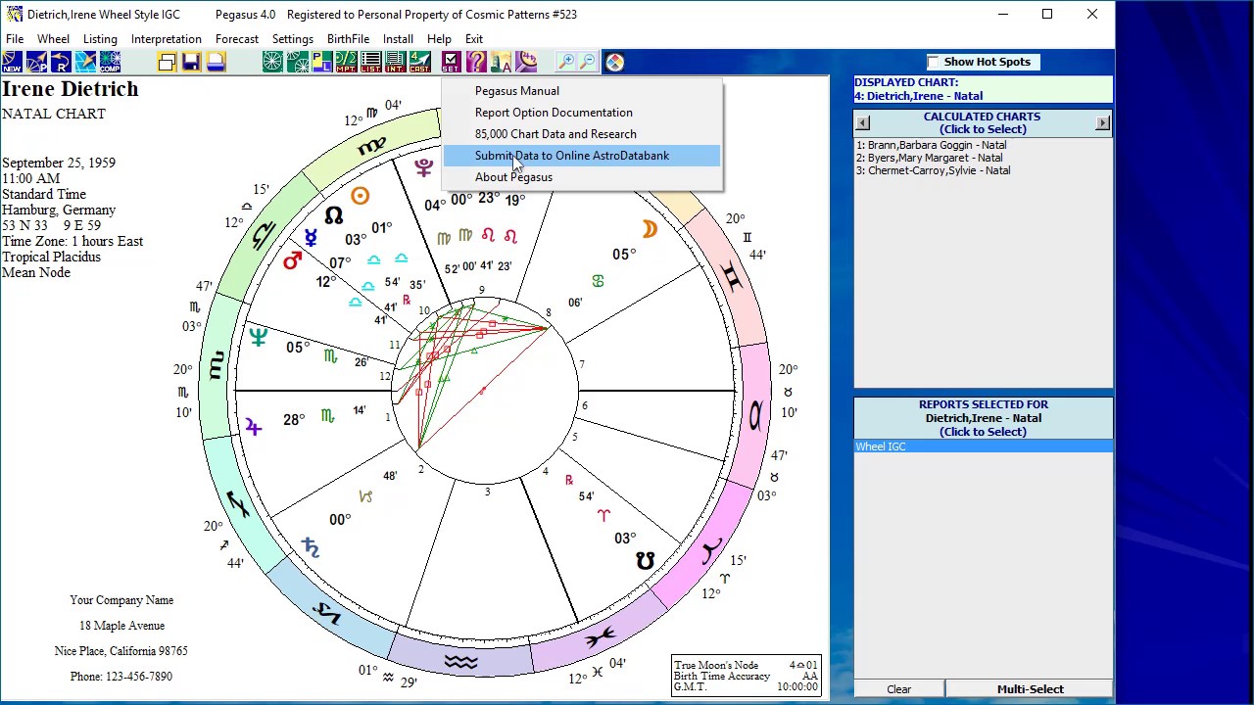Screen dimensions: 1254x705
Task: Click the Multi-Select button
Action: 1030,689
